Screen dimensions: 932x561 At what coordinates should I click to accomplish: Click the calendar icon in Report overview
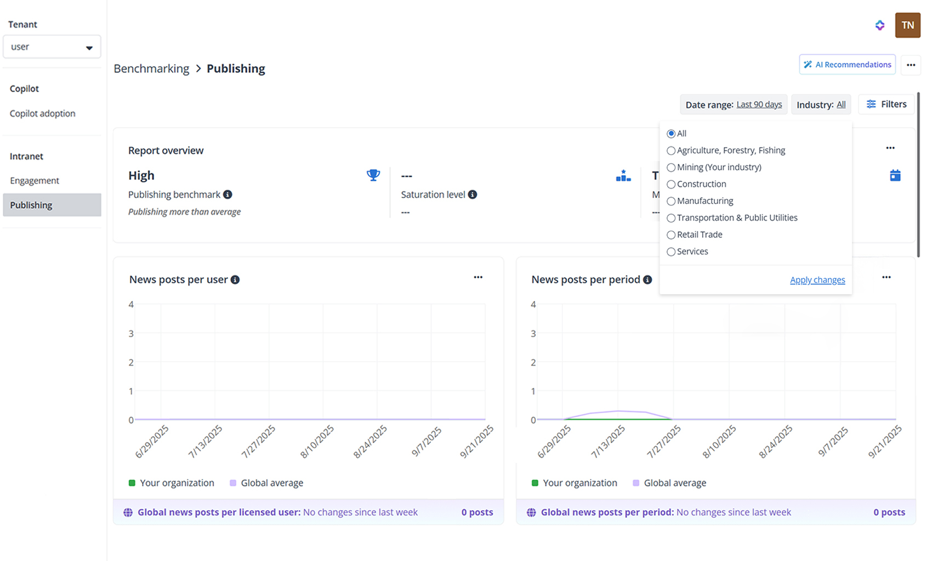(x=895, y=175)
